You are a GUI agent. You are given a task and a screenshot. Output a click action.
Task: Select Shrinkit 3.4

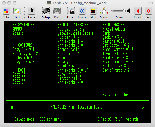pos(69,54)
